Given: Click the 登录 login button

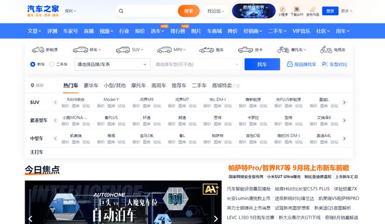Looking at the screenshot, I should 330,11.
